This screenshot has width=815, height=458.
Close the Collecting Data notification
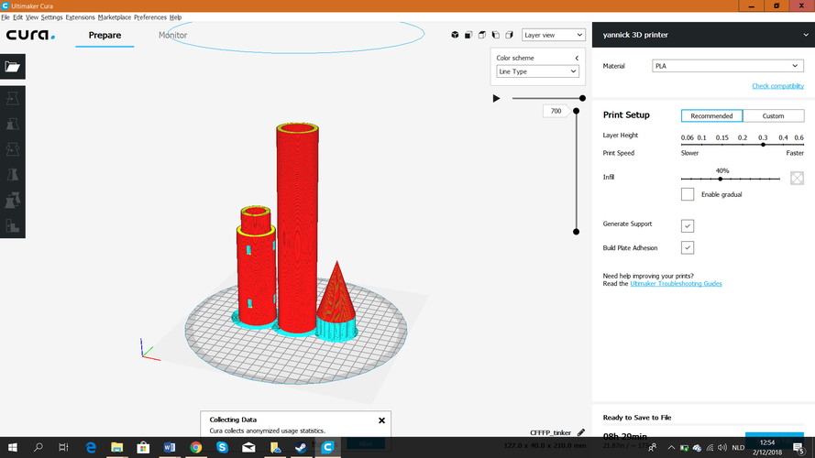pos(381,420)
